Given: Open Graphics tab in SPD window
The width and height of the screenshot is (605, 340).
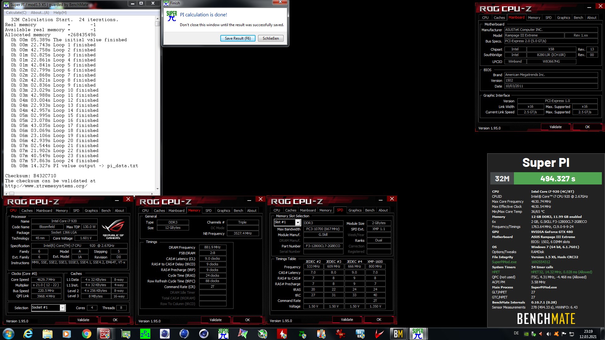Looking at the screenshot, I should point(355,210).
